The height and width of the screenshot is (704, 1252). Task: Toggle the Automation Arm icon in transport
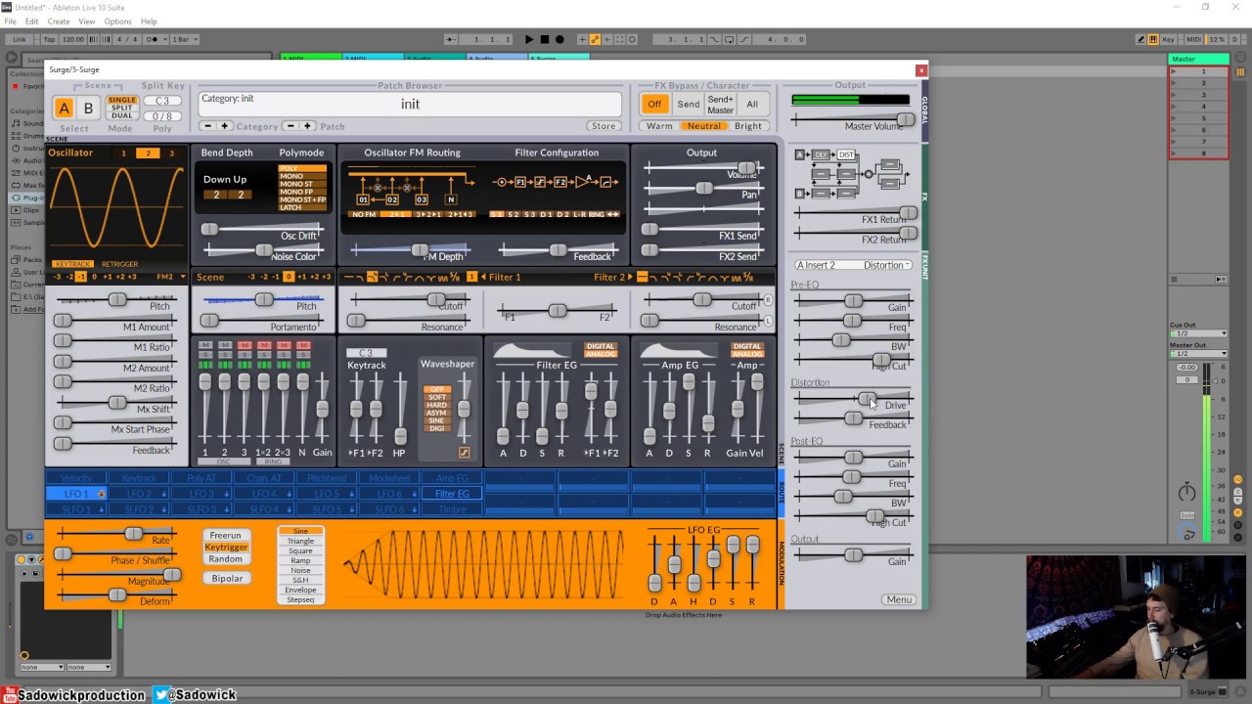595,39
